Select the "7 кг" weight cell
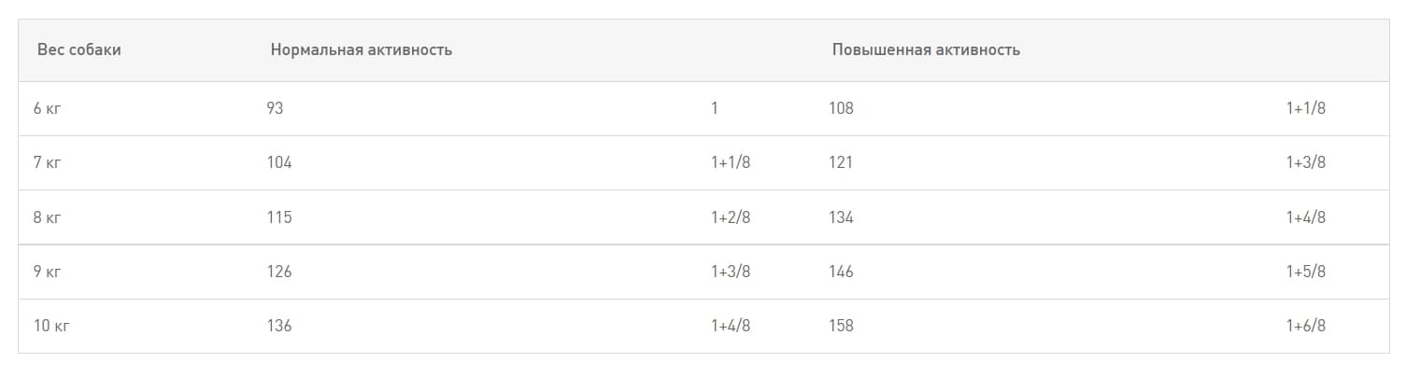 48,162
